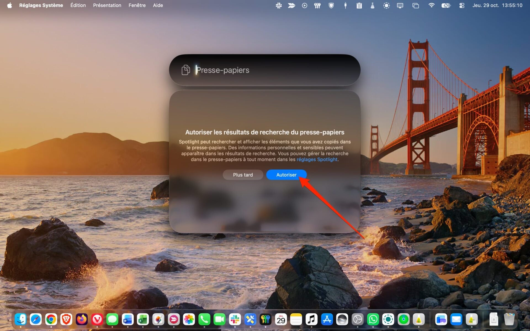530x331 pixels.
Task: Click the play circle menu bar icon
Action: tap(304, 5)
